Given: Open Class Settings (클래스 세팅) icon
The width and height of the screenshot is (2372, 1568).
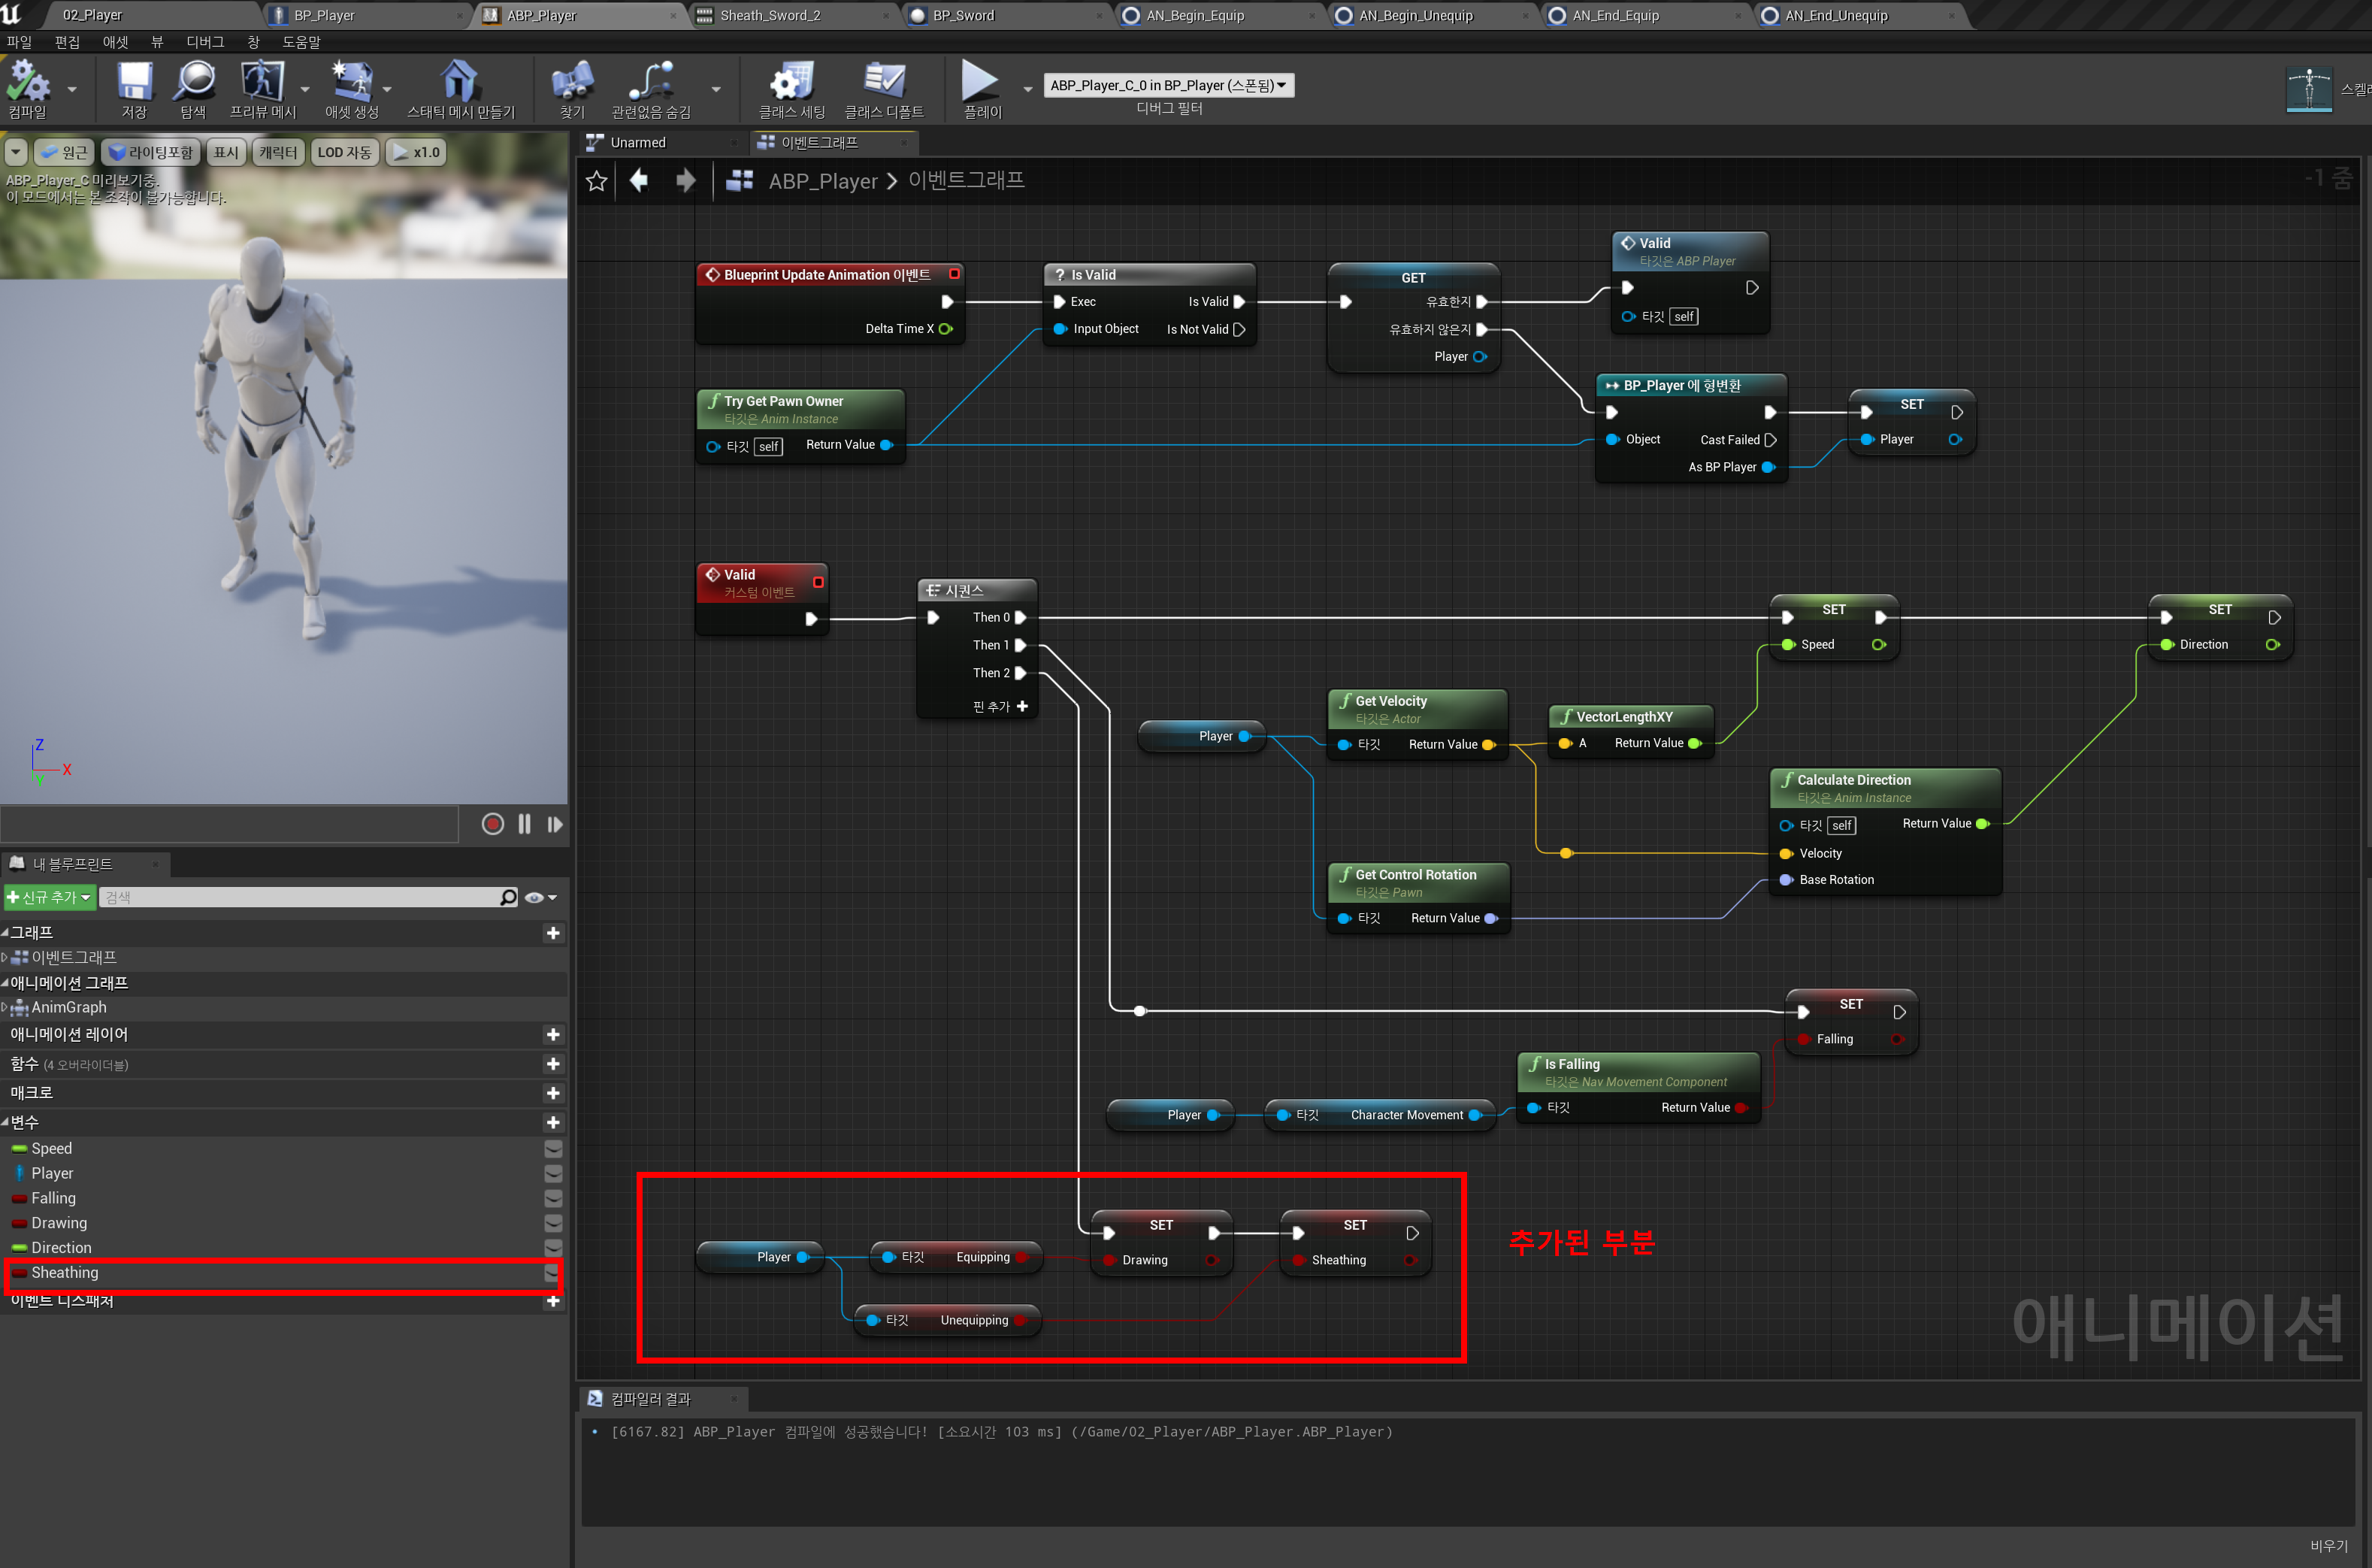Looking at the screenshot, I should click(x=791, y=82).
